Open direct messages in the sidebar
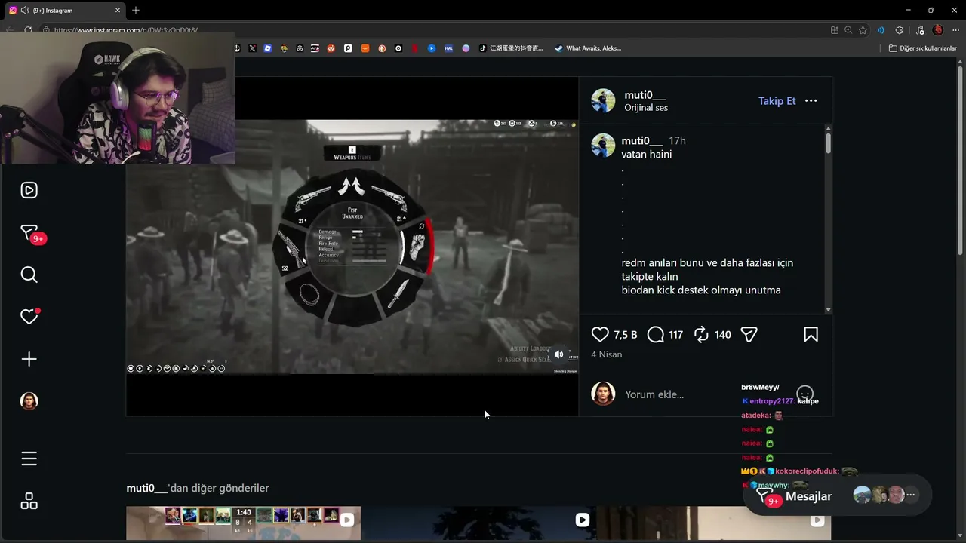The width and height of the screenshot is (966, 543). (29, 233)
